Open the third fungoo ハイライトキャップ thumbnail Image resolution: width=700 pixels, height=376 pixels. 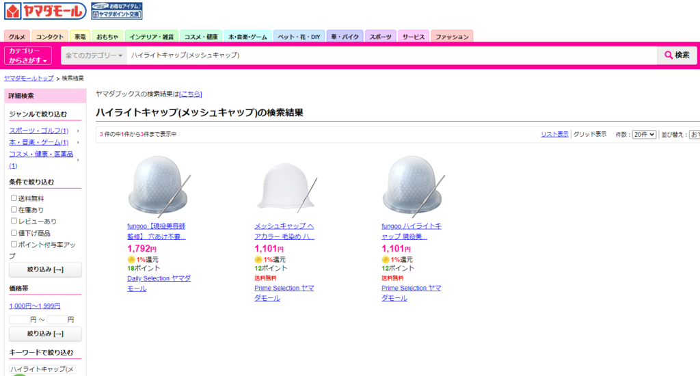(x=414, y=186)
